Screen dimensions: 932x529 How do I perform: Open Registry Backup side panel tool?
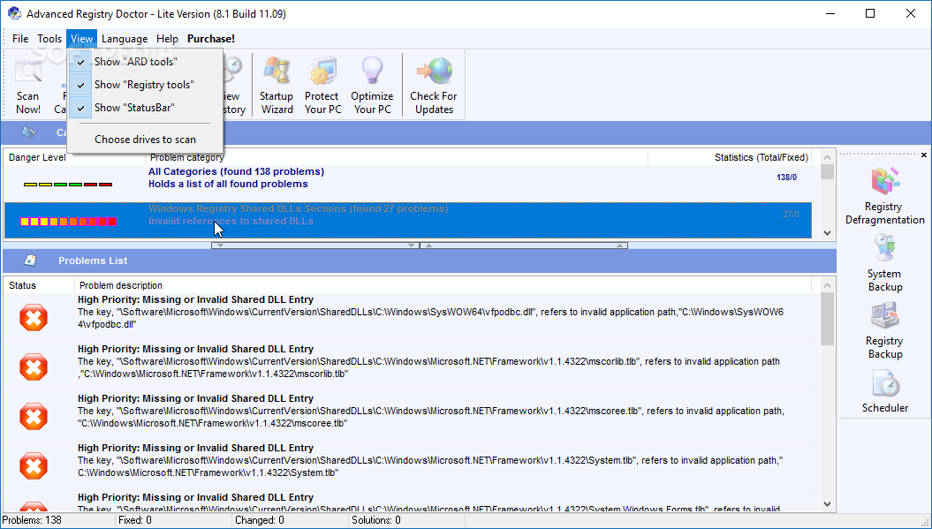[x=884, y=330]
